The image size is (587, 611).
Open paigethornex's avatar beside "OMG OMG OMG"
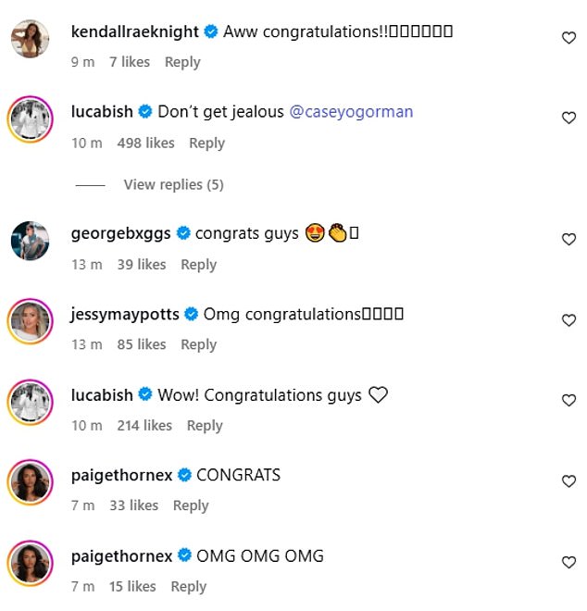[x=29, y=564]
